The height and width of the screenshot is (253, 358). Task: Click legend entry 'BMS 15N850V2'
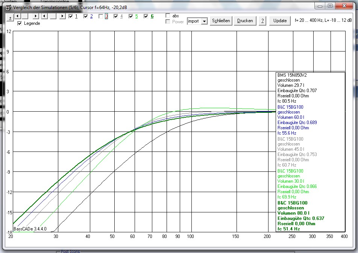pos(292,75)
